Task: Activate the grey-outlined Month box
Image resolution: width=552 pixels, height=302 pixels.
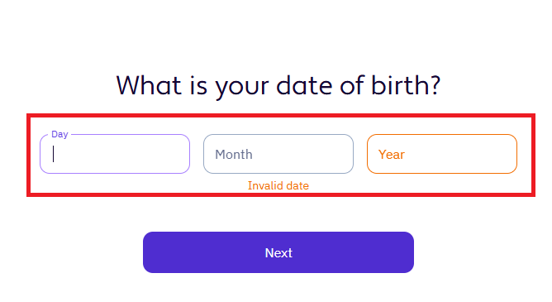Action: point(278,154)
